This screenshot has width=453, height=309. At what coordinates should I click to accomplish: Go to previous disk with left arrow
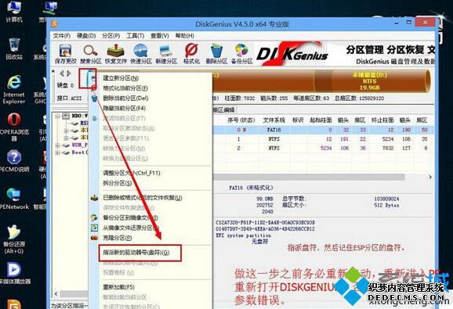click(x=62, y=74)
